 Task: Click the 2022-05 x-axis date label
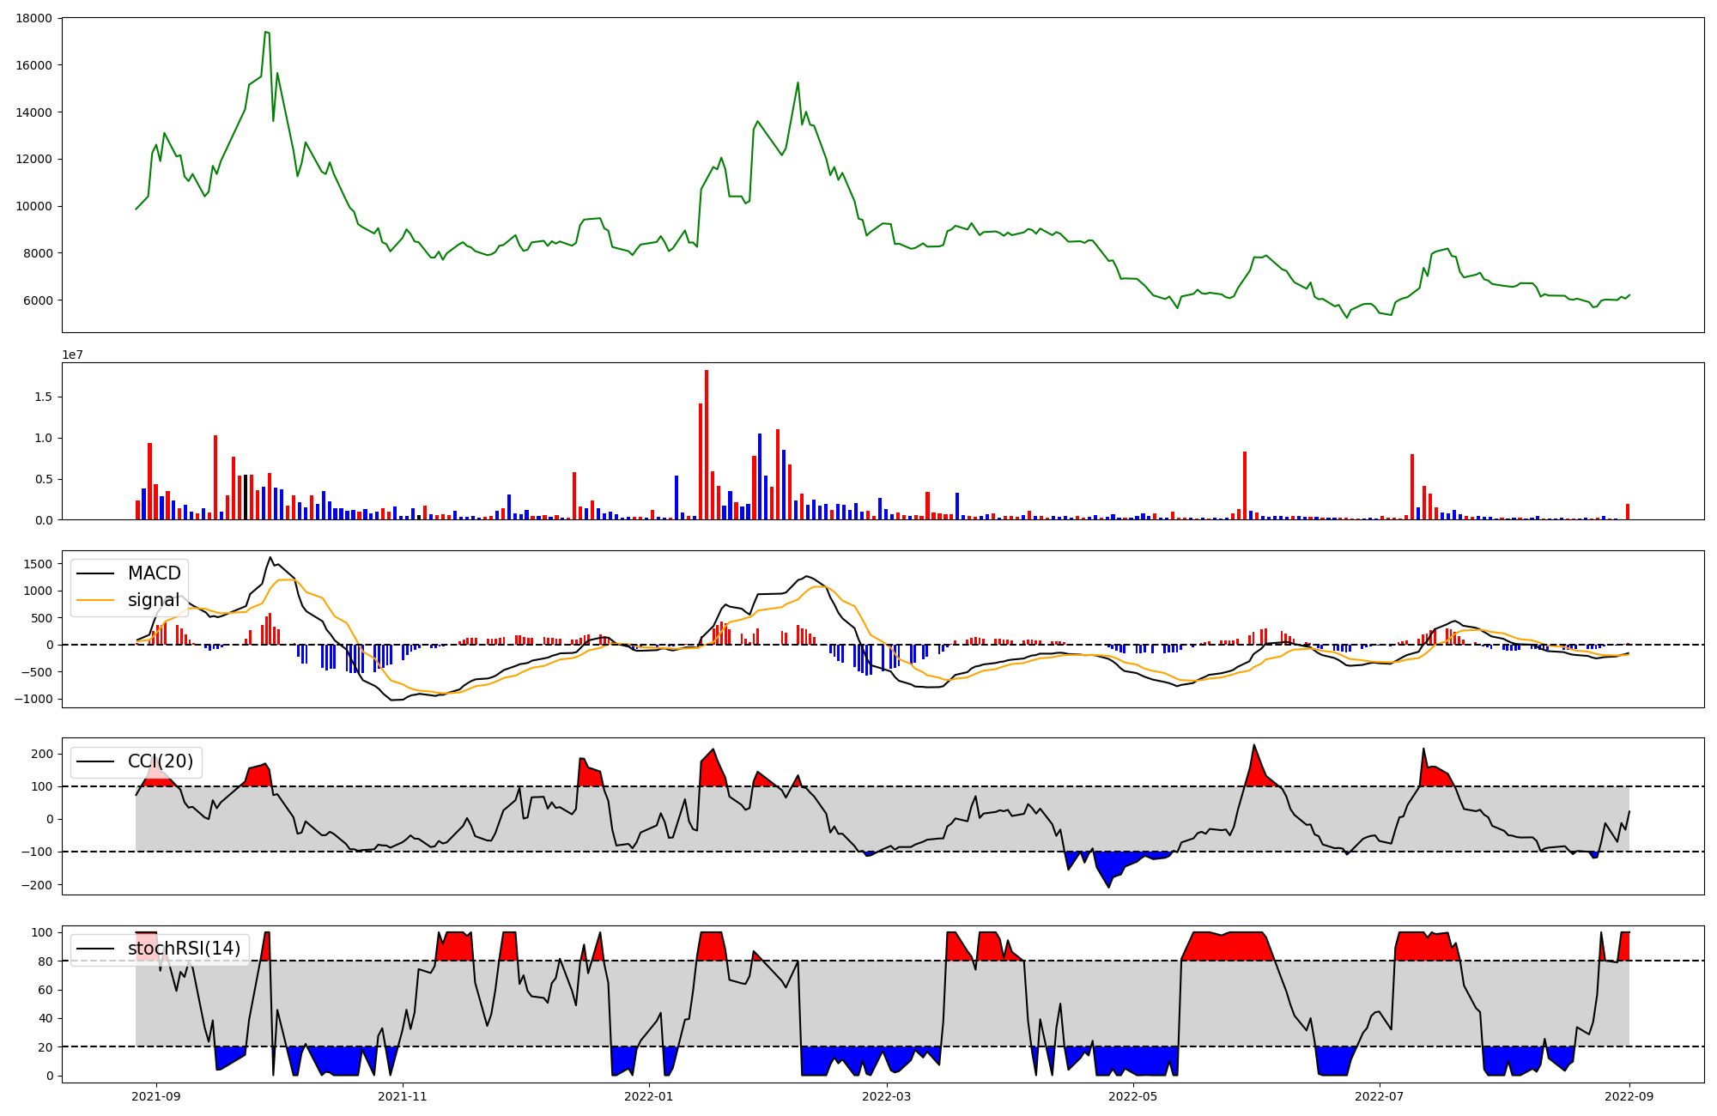coord(1133,1096)
